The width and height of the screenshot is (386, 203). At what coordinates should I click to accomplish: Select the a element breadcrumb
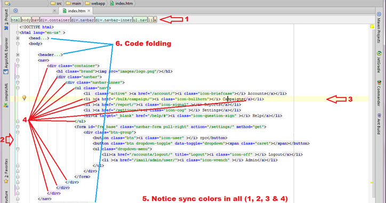tap(155, 20)
